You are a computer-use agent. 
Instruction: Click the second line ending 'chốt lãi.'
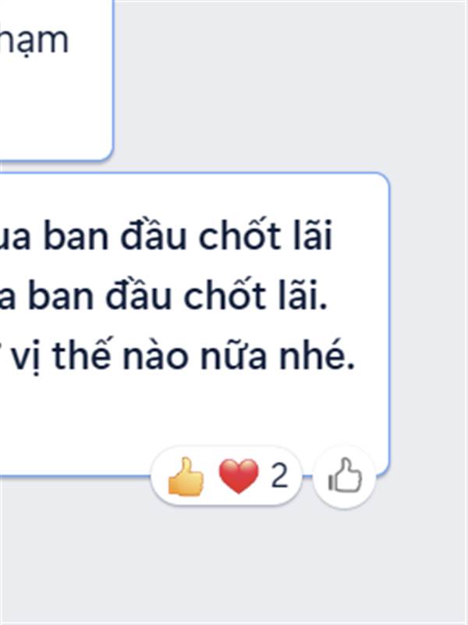point(178,295)
